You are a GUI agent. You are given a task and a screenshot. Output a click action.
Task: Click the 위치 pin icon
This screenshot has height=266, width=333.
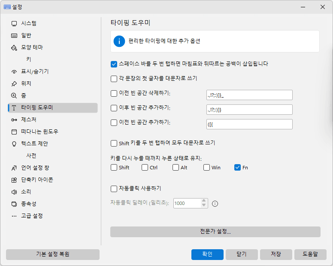click(14, 84)
